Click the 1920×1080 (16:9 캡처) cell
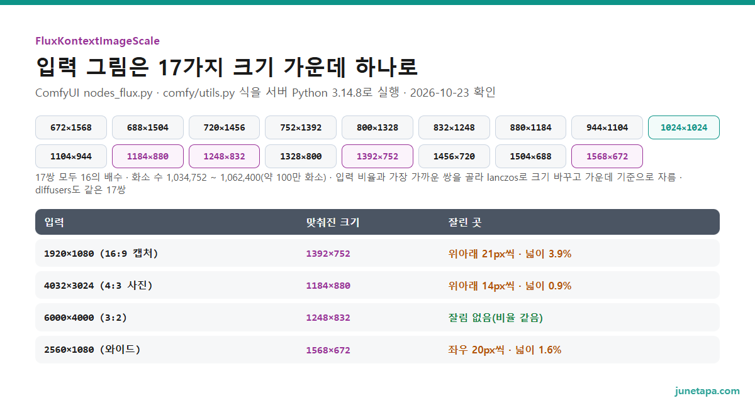This screenshot has width=755, height=408. click(x=101, y=254)
